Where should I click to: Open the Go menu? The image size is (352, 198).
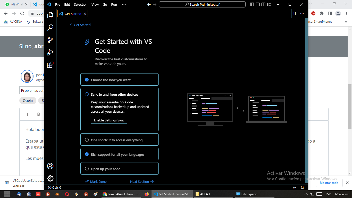(x=105, y=4)
